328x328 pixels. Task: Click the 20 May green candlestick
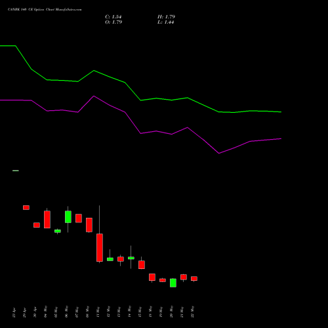(173, 283)
